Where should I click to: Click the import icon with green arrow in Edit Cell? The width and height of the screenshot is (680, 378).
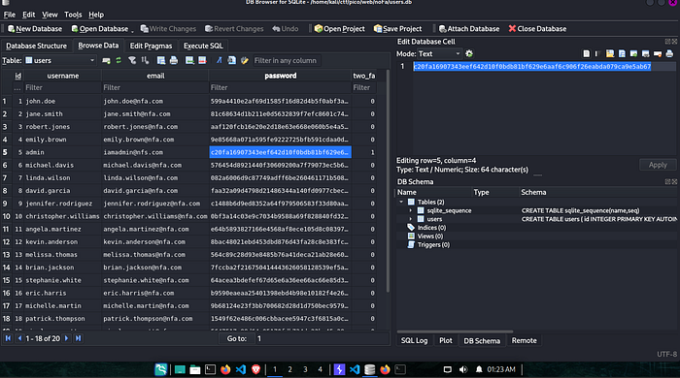pyautogui.click(x=633, y=53)
